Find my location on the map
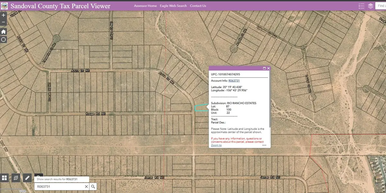The image size is (386, 193). tap(4, 40)
